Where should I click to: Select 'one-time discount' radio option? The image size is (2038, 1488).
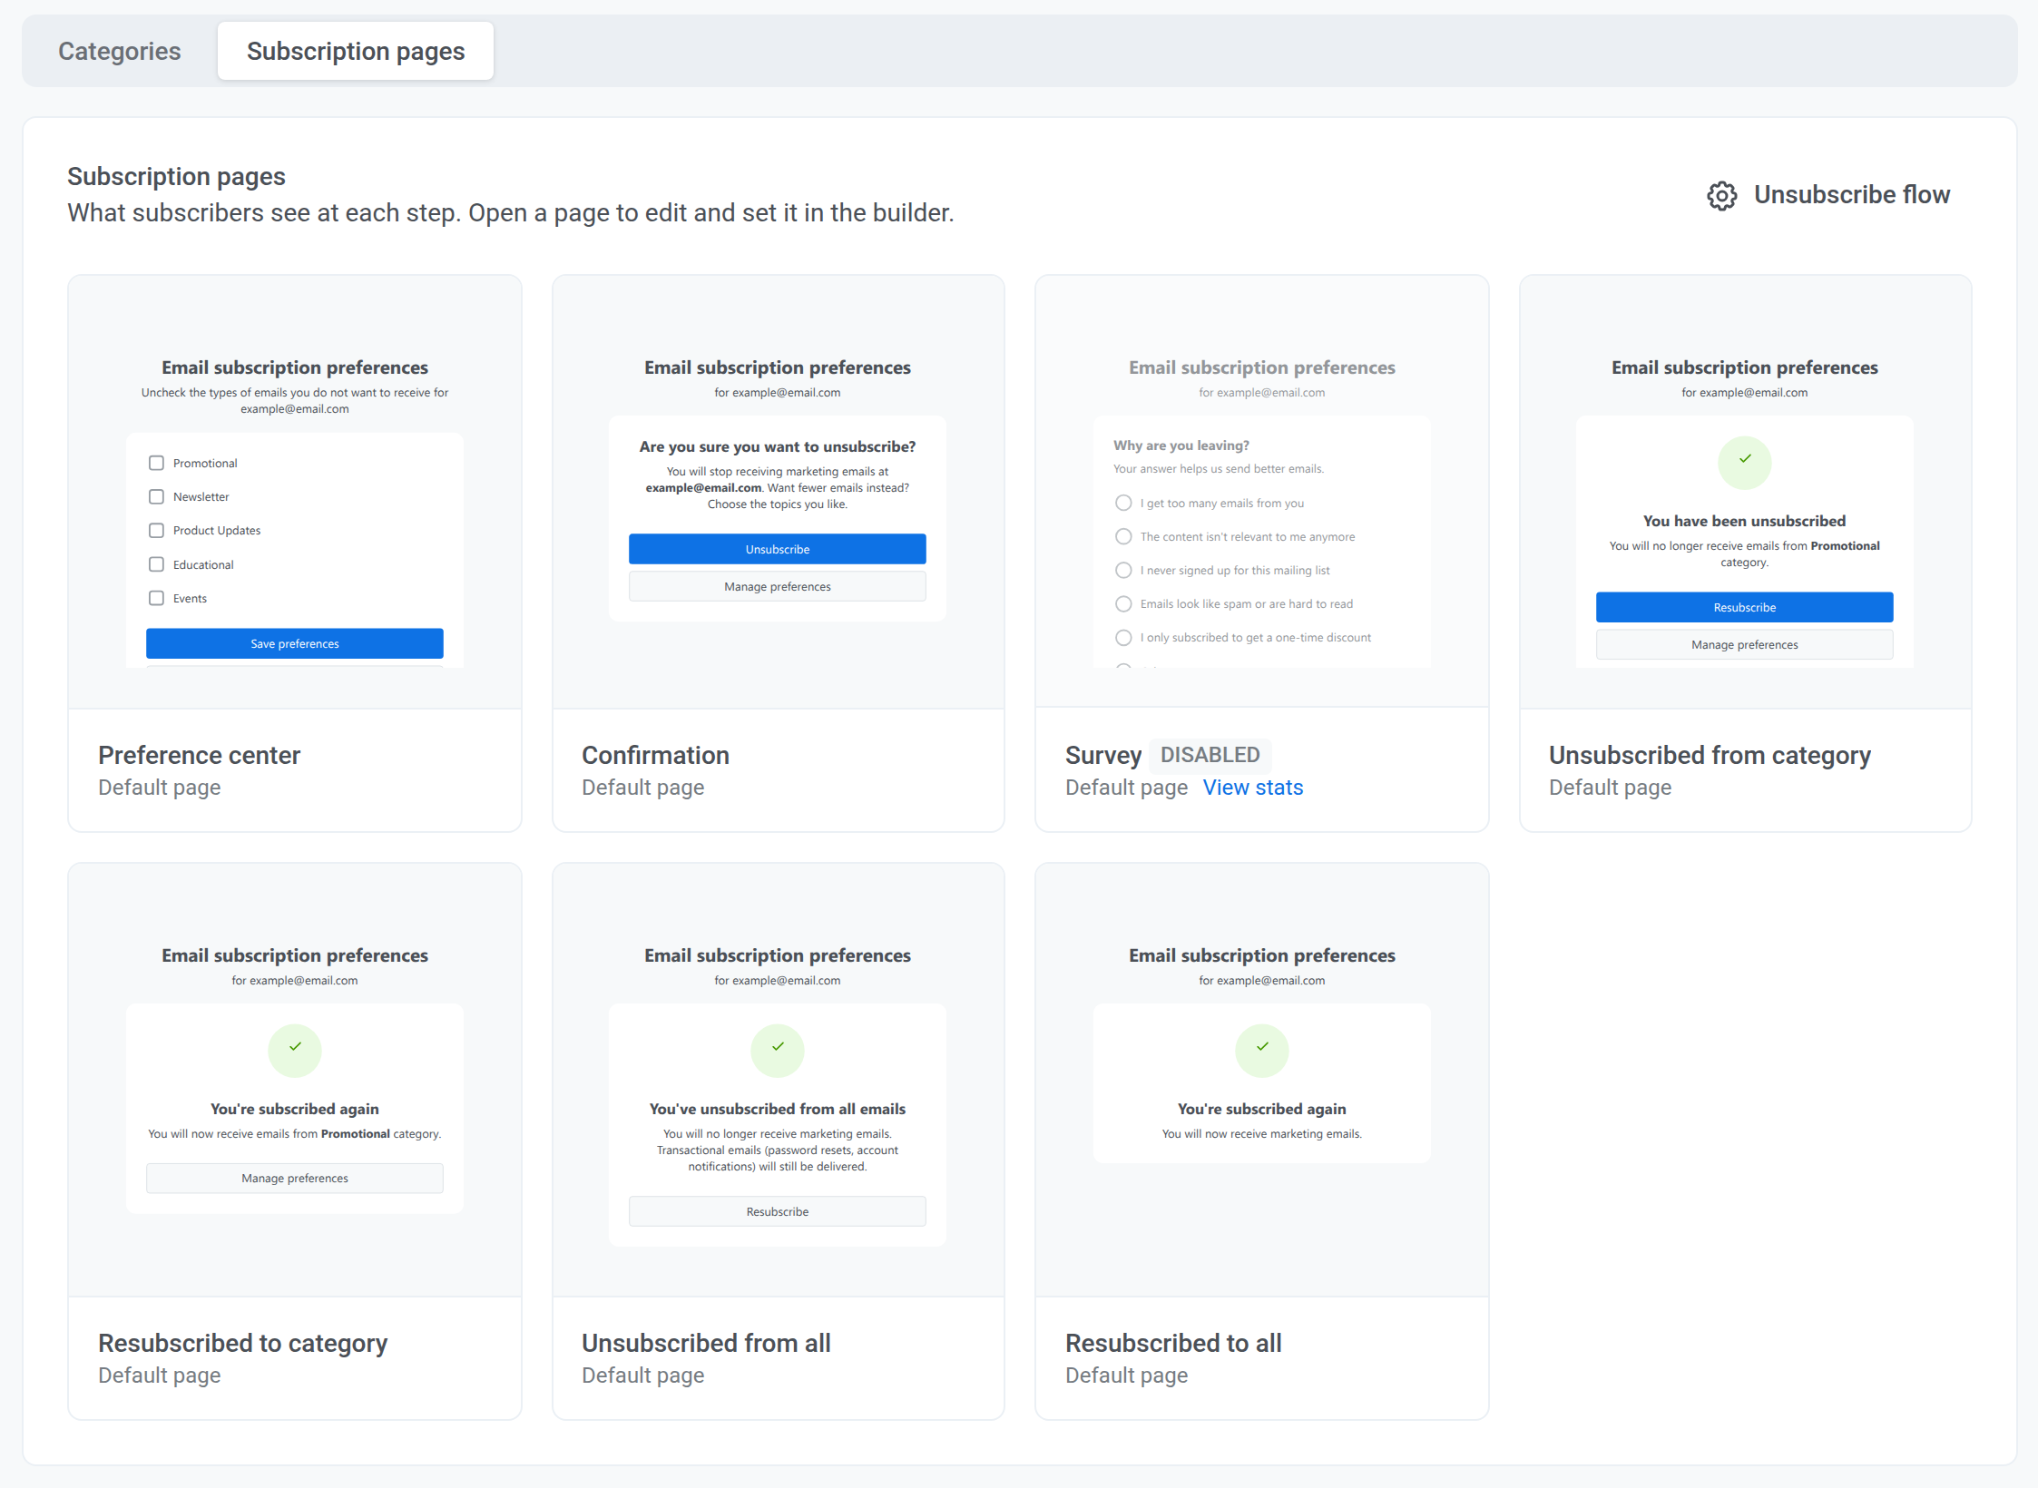(x=1123, y=637)
